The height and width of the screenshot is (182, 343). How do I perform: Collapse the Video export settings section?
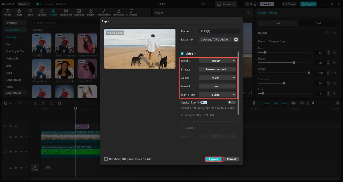point(195,54)
